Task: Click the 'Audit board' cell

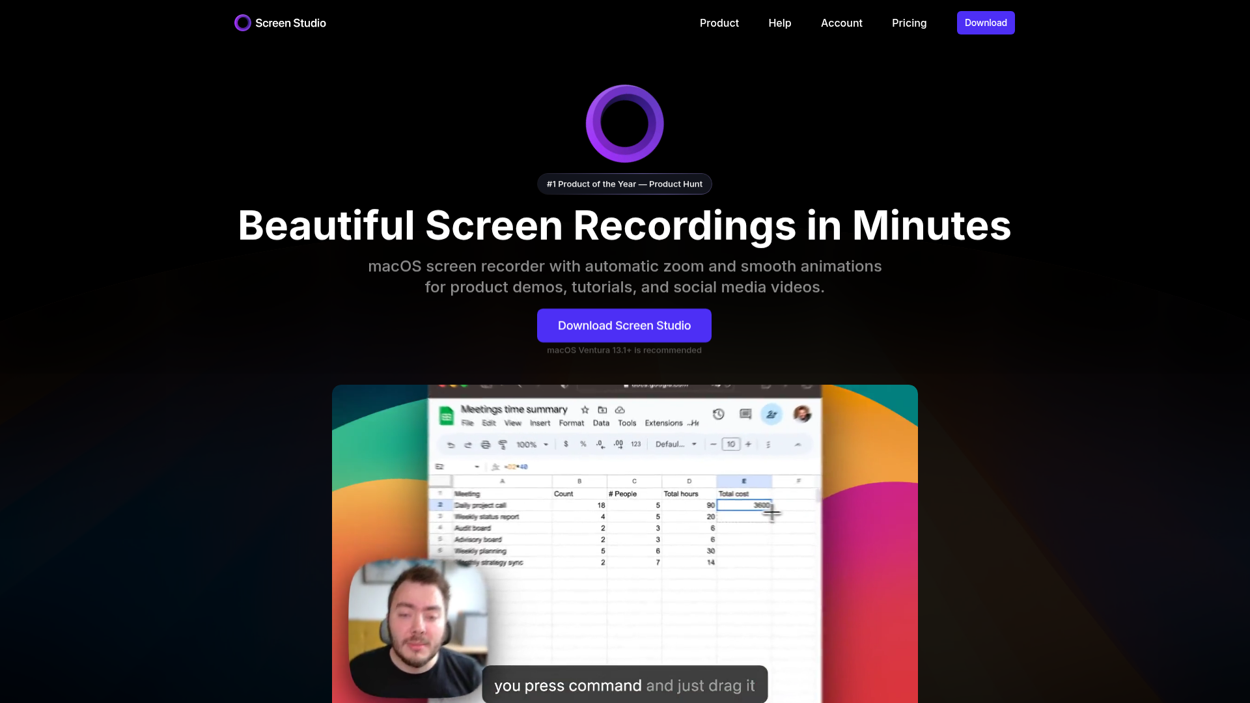Action: [502, 528]
